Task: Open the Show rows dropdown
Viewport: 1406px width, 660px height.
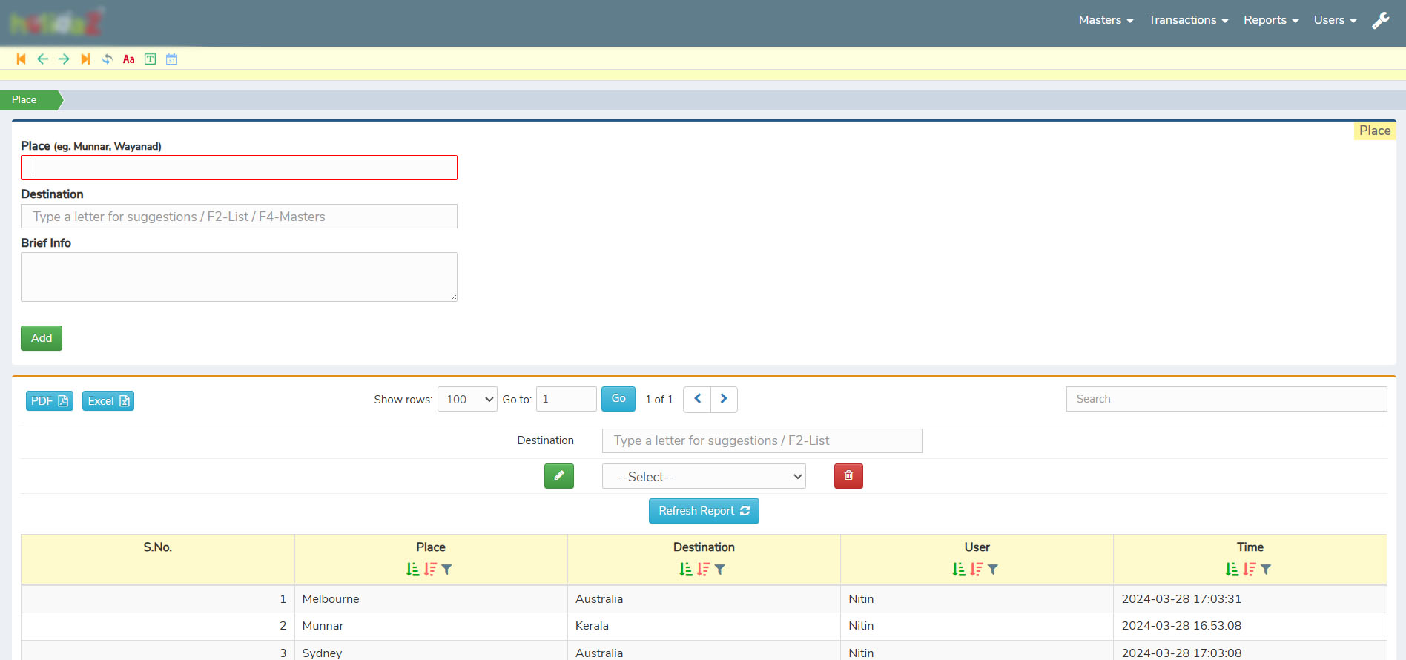Action: (467, 399)
